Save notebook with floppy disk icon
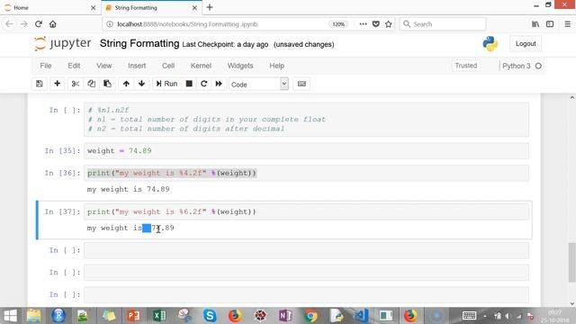Image resolution: width=576 pixels, height=324 pixels. tap(40, 84)
